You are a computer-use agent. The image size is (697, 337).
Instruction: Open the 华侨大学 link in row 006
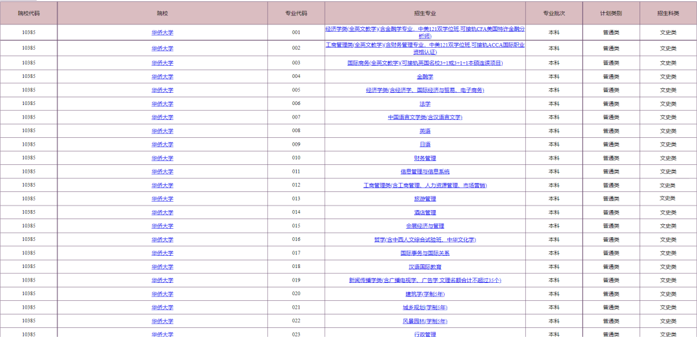click(162, 104)
